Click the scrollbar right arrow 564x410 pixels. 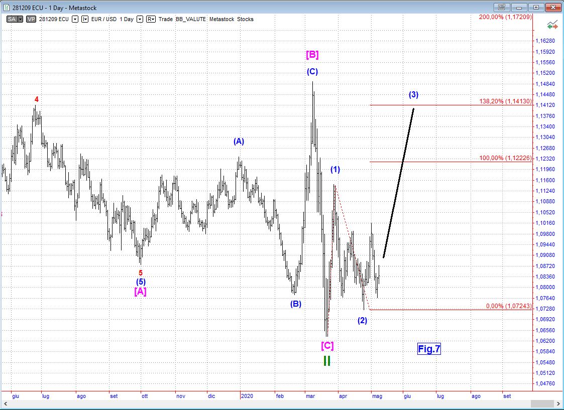pos(559,403)
